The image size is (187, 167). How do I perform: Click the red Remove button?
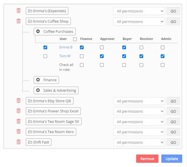coord(147,159)
